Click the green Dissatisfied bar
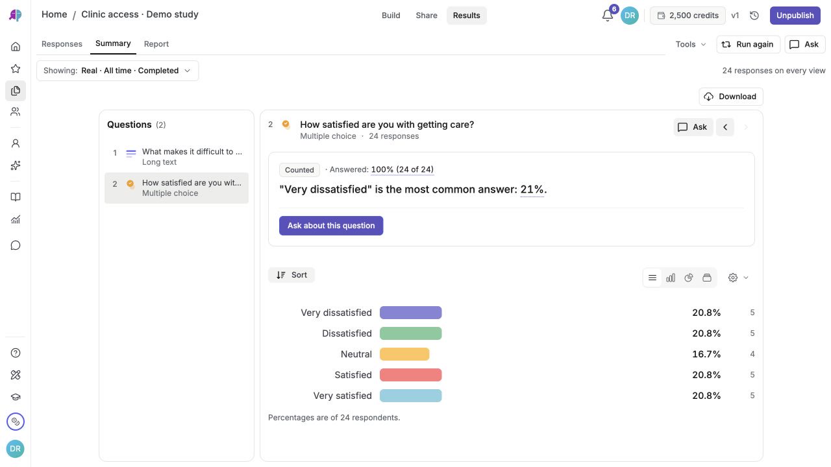 (411, 333)
